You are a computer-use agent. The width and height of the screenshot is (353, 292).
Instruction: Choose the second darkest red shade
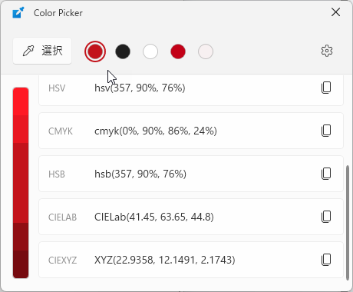(x=21, y=237)
